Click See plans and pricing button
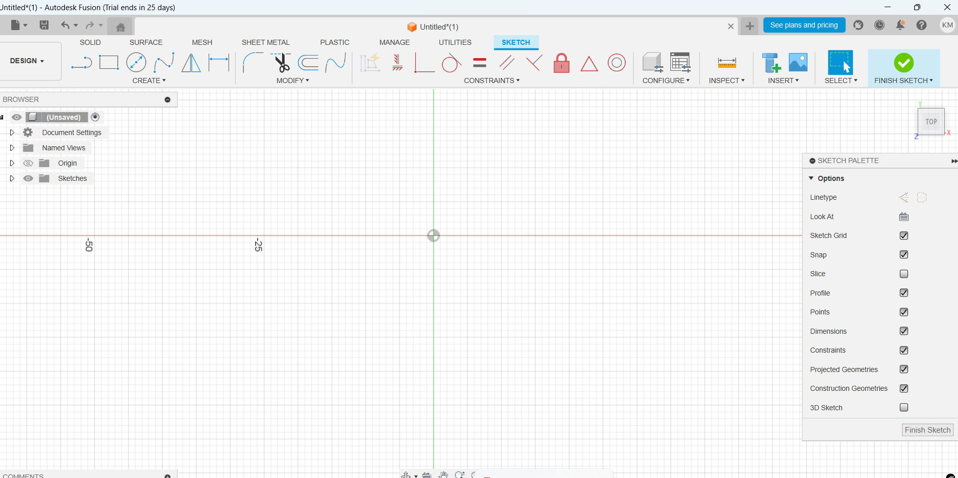 (803, 25)
